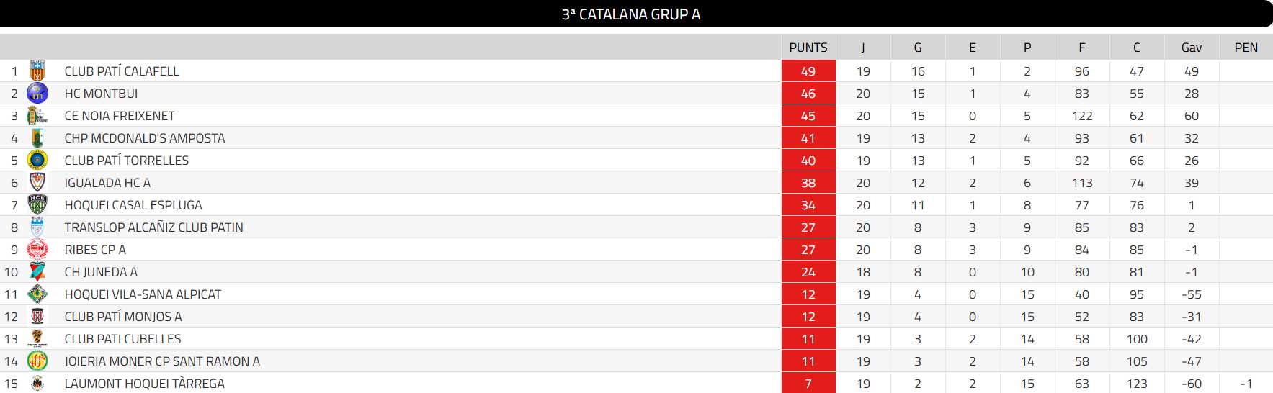
Task: Click the Club Patí Torrelles round logo
Action: coord(37,161)
